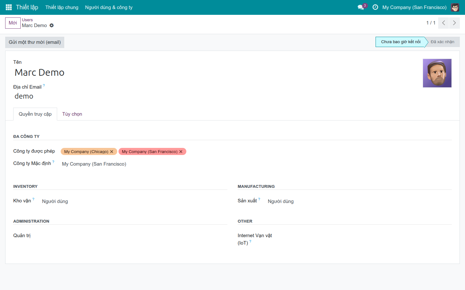This screenshot has width=465, height=290.
Task: Click the Mới button
Action: [13, 23]
